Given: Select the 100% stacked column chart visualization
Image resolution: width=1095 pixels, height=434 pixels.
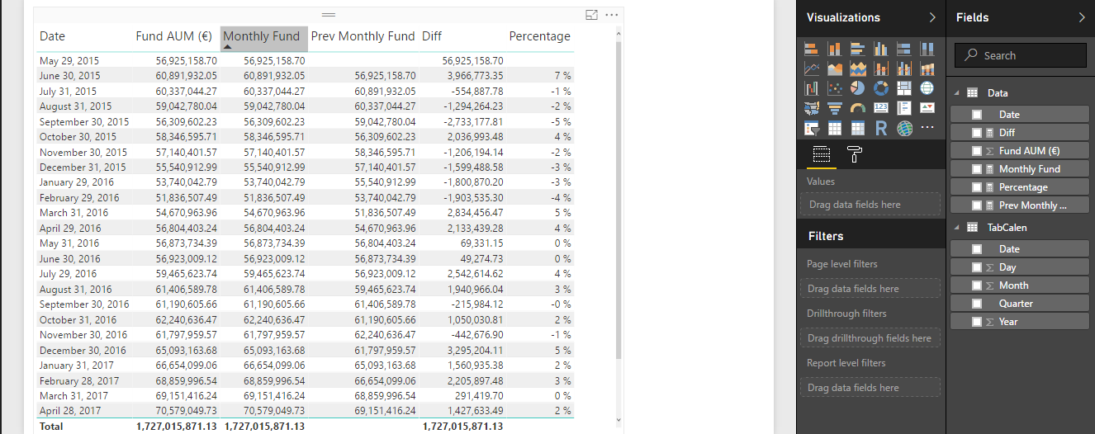Looking at the screenshot, I should (927, 50).
